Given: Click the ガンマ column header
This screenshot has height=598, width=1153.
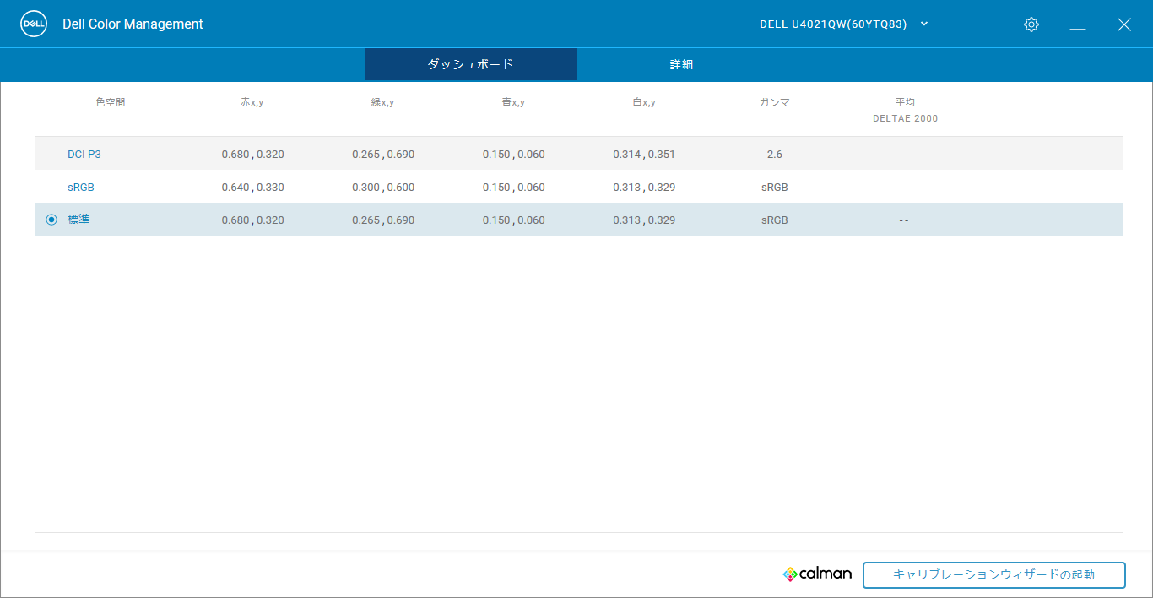Looking at the screenshot, I should coord(775,102).
